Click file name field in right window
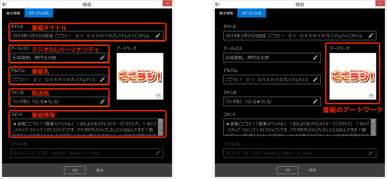 pyautogui.click(x=300, y=153)
